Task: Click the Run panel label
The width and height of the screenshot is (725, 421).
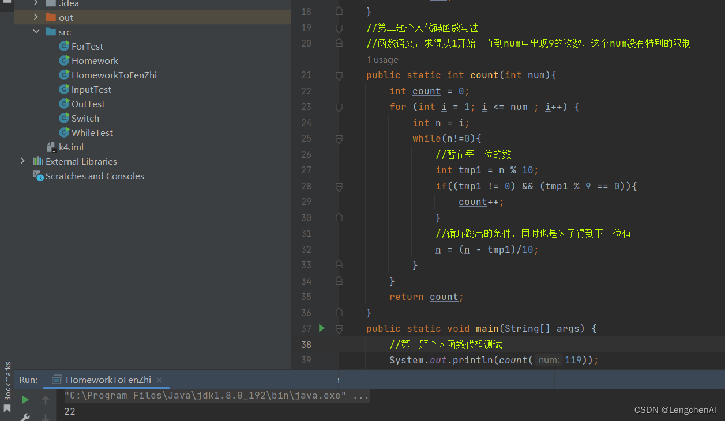Action: tap(28, 380)
